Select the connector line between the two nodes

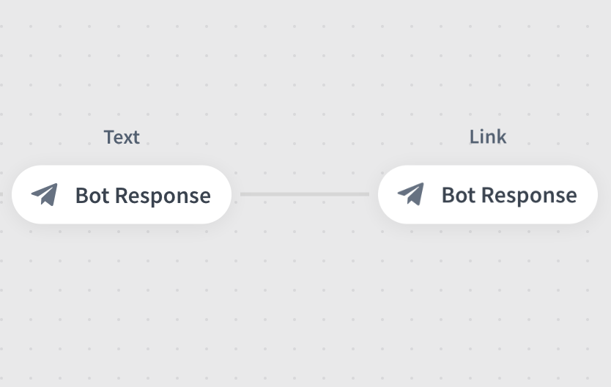(305, 194)
